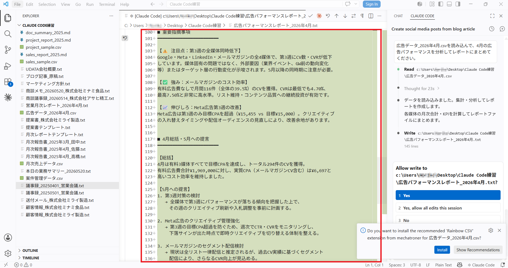Open the Accounts menu icon

click(8, 238)
